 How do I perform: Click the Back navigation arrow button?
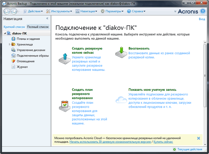[7, 11]
